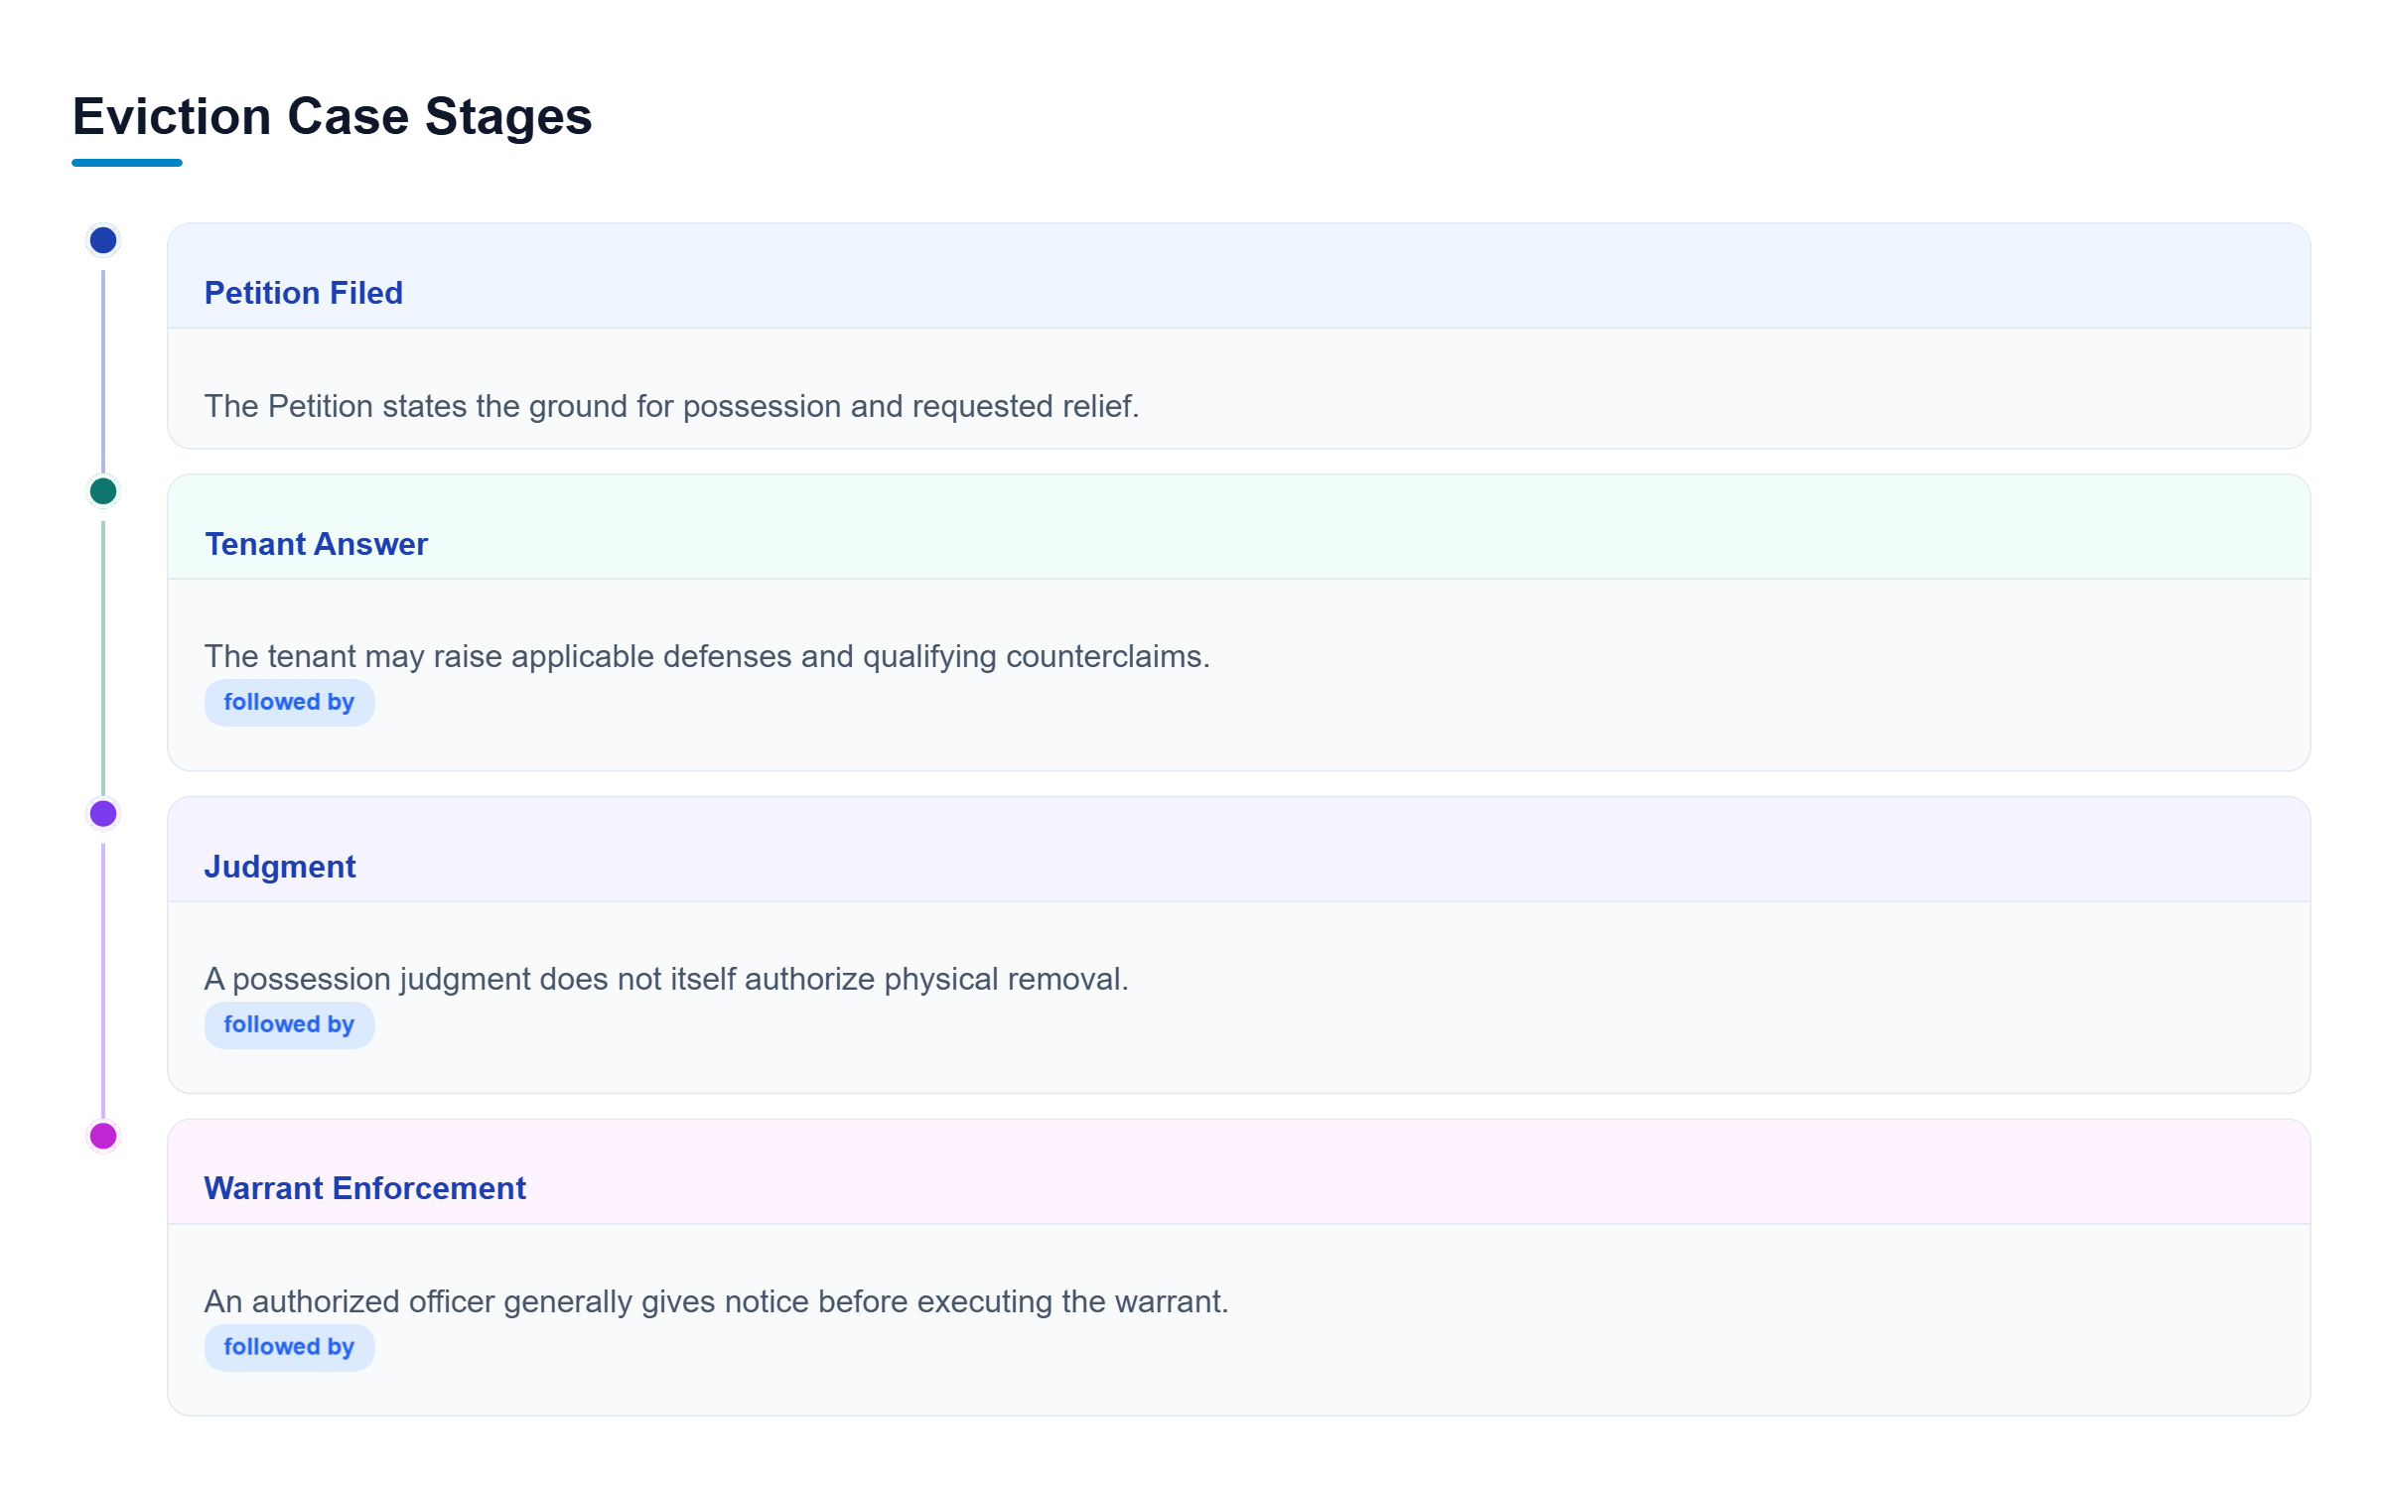Select the Judgment stage heading
This screenshot has height=1489, width=2383.
pyautogui.click(x=280, y=867)
